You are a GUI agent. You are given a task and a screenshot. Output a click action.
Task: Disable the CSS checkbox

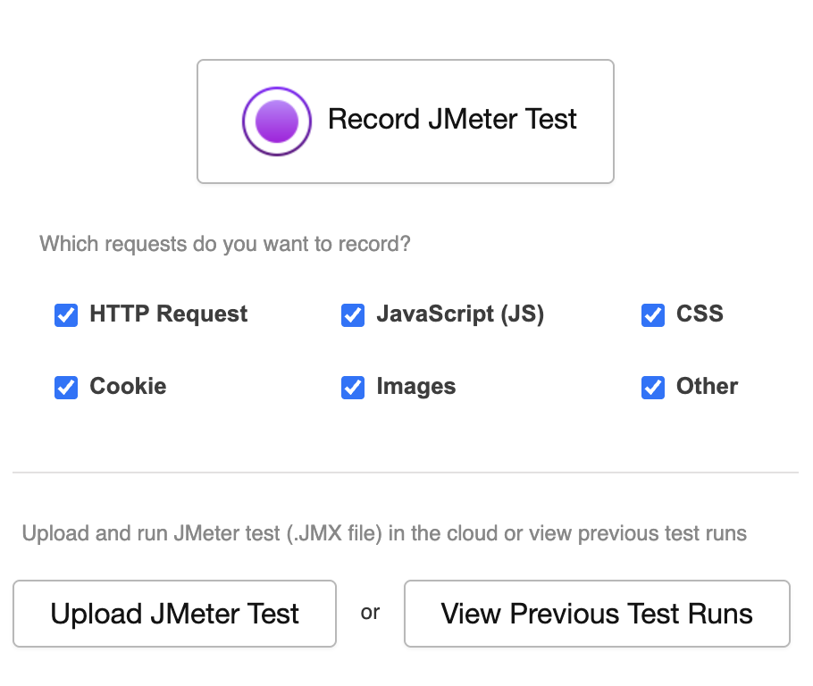click(x=653, y=315)
